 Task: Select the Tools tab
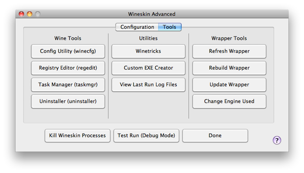(170, 27)
